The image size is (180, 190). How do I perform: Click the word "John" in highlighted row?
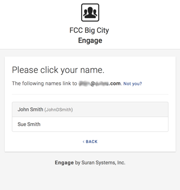[23, 109]
